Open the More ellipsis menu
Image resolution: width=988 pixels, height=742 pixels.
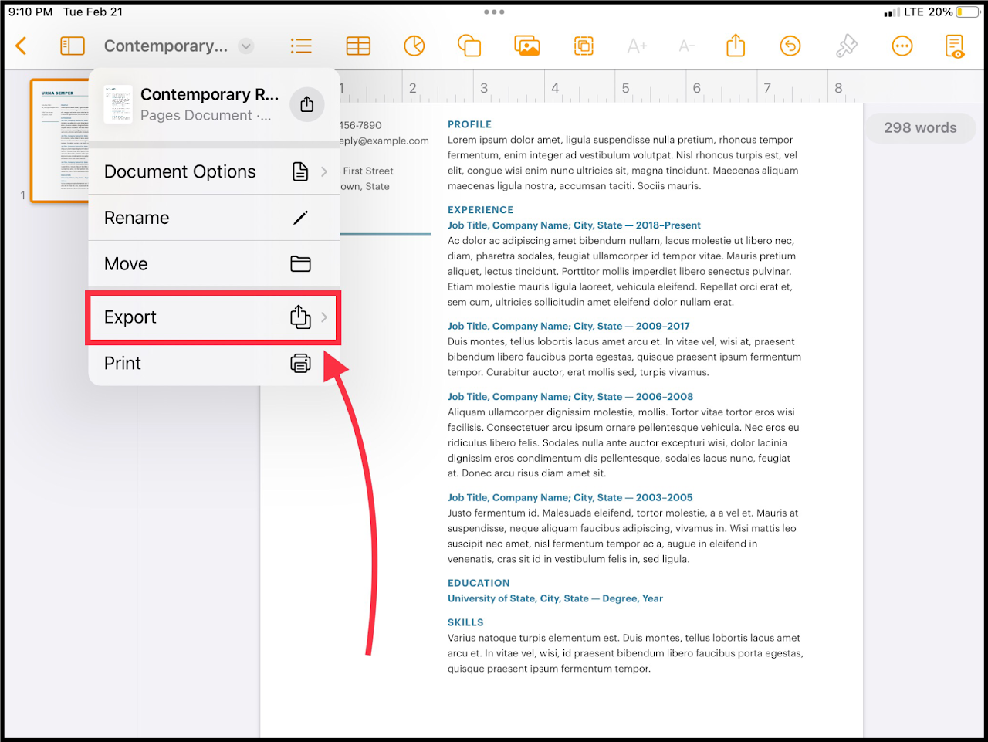click(x=902, y=46)
